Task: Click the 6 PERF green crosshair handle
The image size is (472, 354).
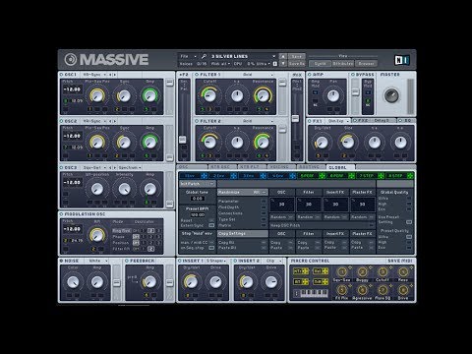Action: pos(351,176)
